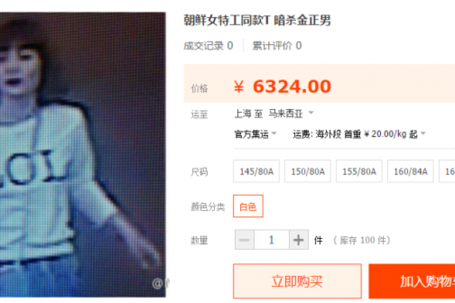The width and height of the screenshot is (455, 303).
Task: Click the ¥6324.00 price text
Action: pyautogui.click(x=282, y=87)
